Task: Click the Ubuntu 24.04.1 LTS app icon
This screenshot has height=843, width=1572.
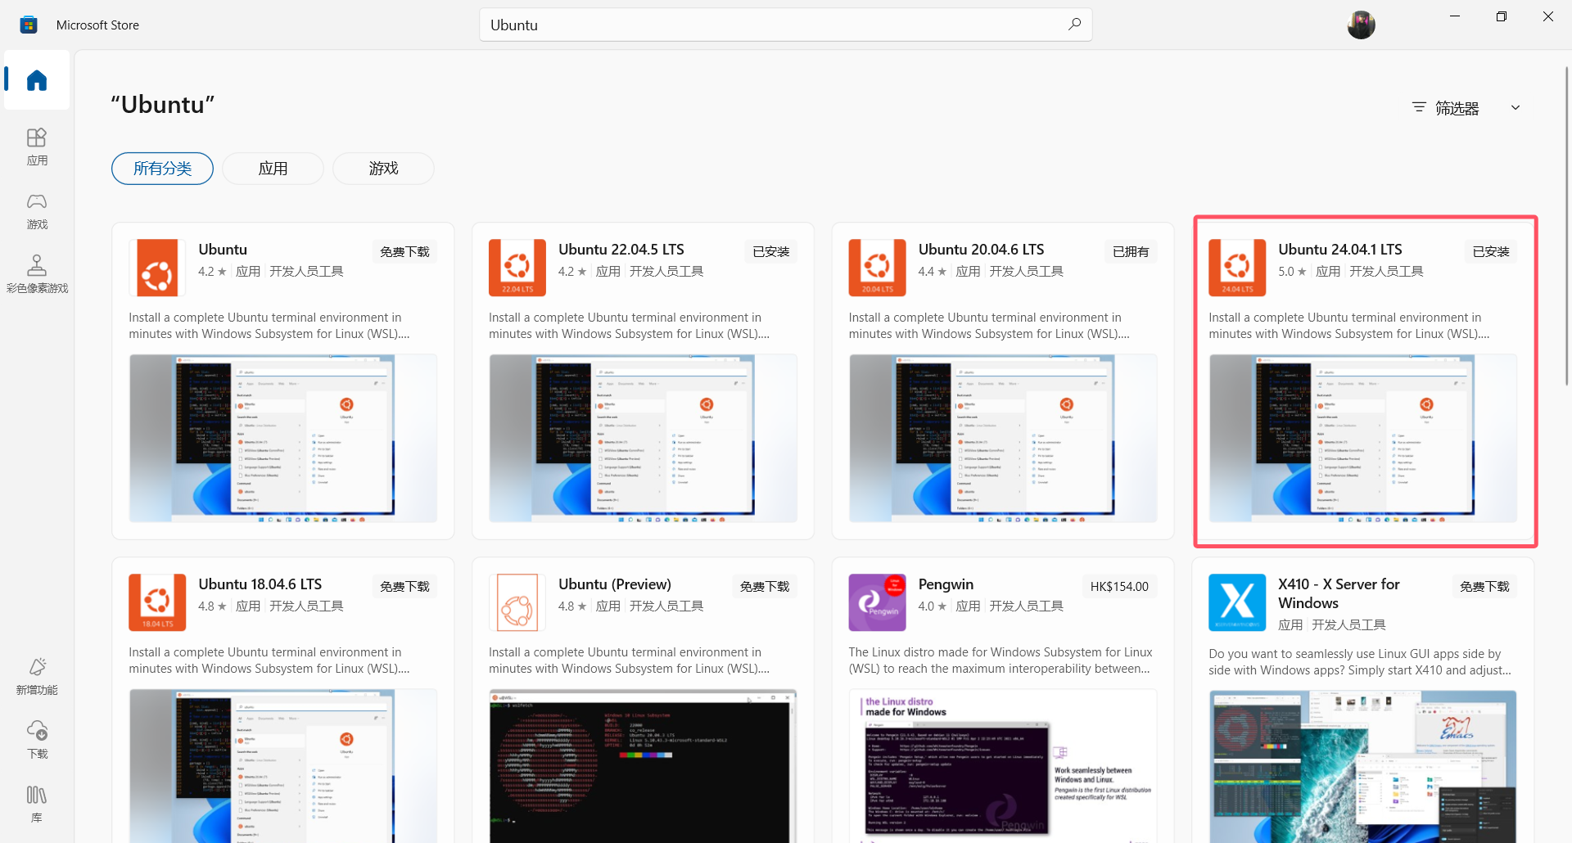Action: point(1237,268)
